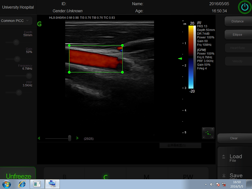Click the Clear button
The width and height of the screenshot is (252, 189).
[235, 138]
